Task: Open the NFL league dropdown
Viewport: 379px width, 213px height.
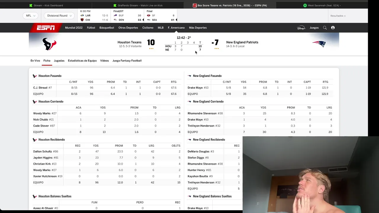Action: pos(30,16)
